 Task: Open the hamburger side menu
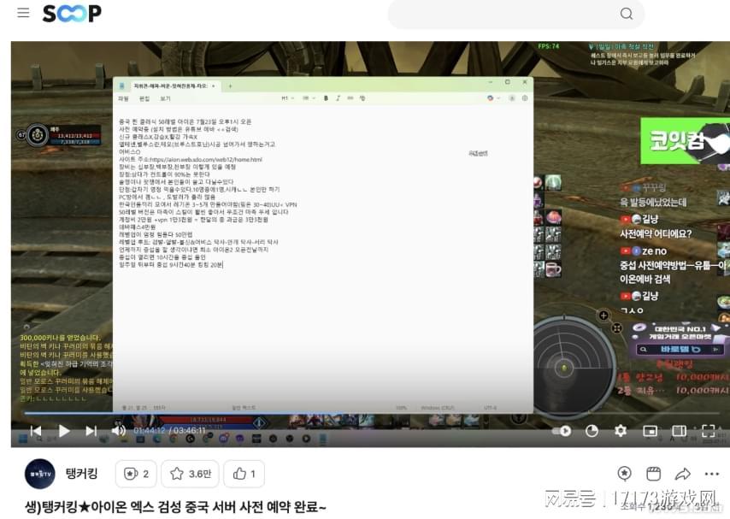[23, 13]
